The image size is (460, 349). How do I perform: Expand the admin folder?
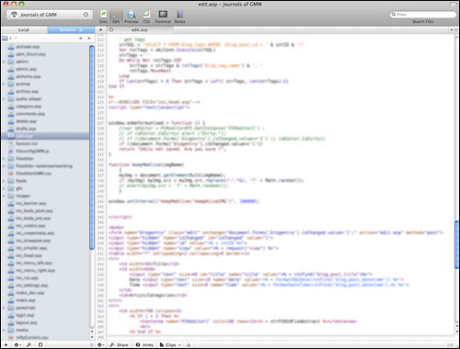[4, 62]
